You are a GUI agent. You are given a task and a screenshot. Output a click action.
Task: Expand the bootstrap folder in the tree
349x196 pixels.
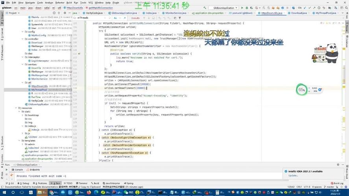pos(22,115)
